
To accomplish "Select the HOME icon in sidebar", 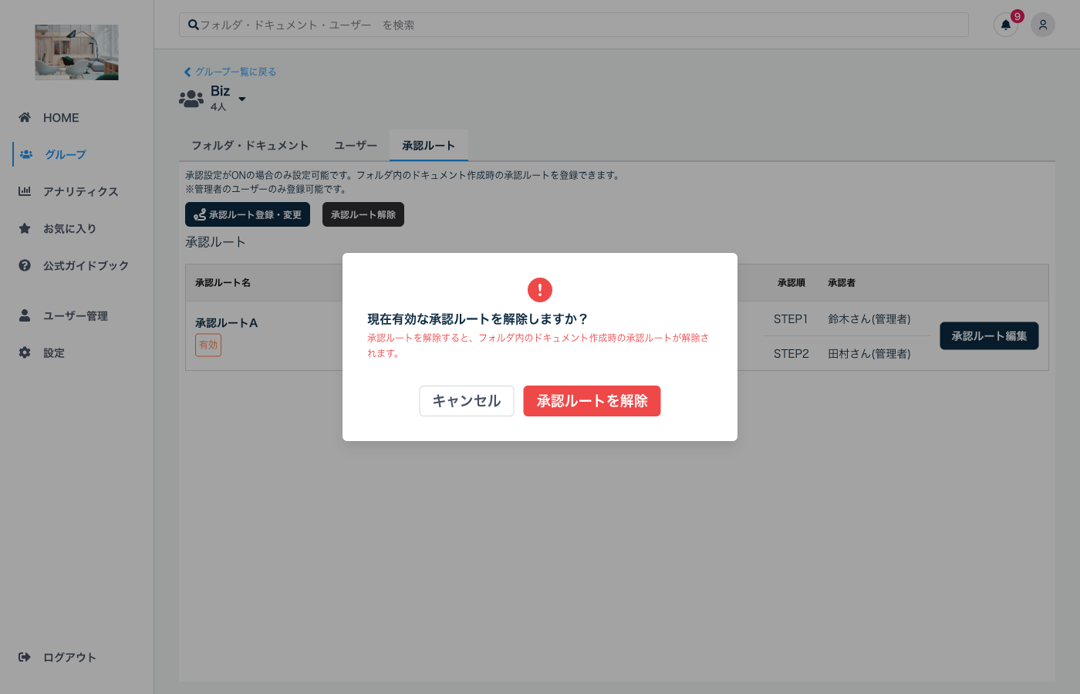I will coord(24,117).
